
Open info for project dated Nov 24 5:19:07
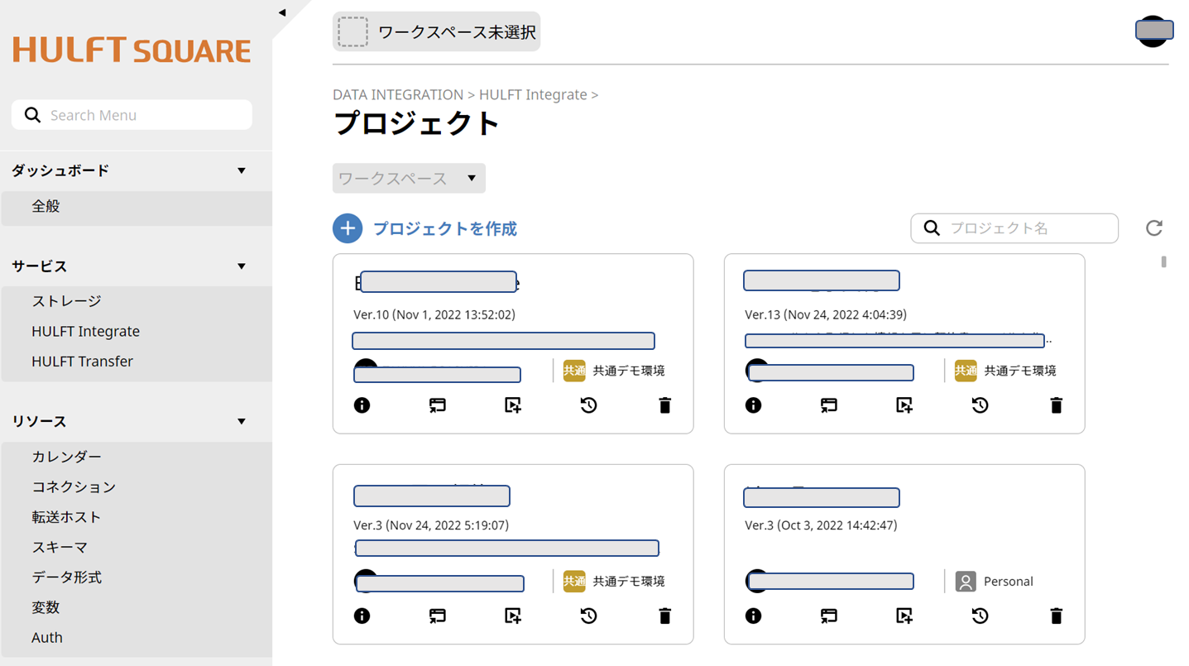pos(362,616)
